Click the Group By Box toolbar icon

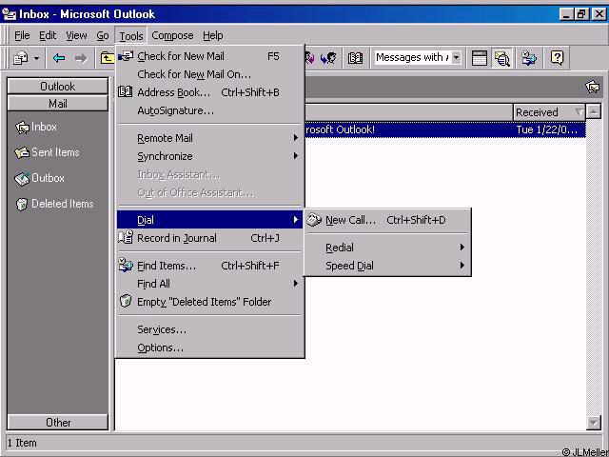pyautogui.click(x=480, y=58)
